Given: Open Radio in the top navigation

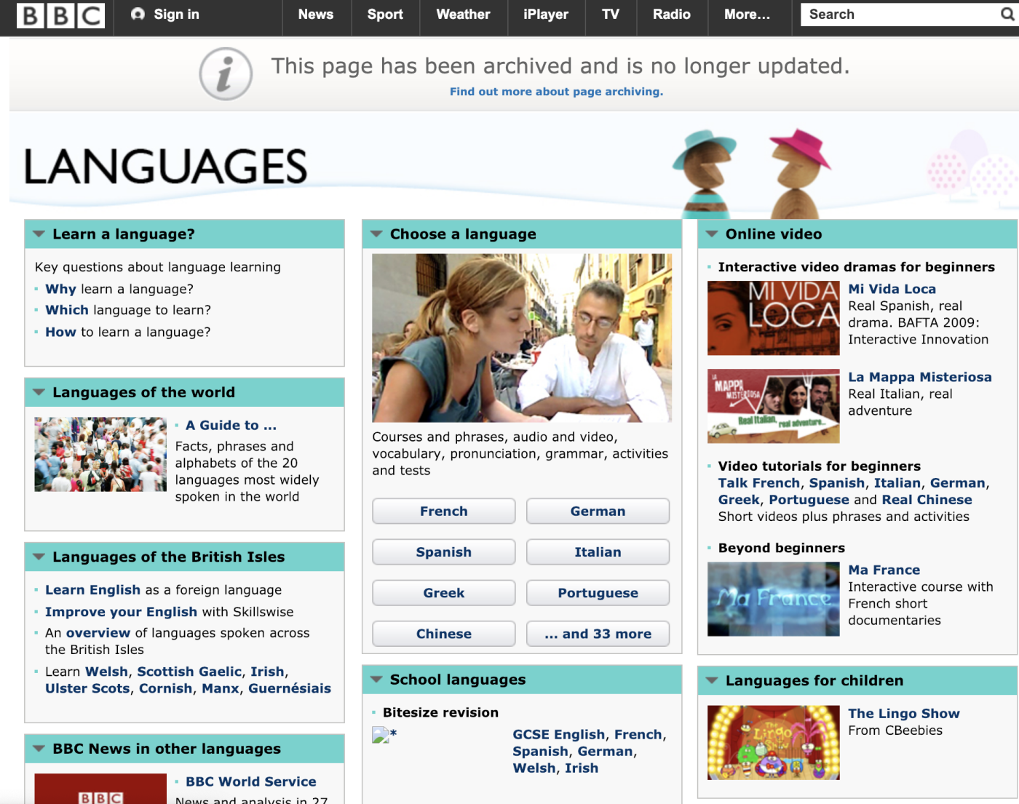Looking at the screenshot, I should click(x=672, y=15).
